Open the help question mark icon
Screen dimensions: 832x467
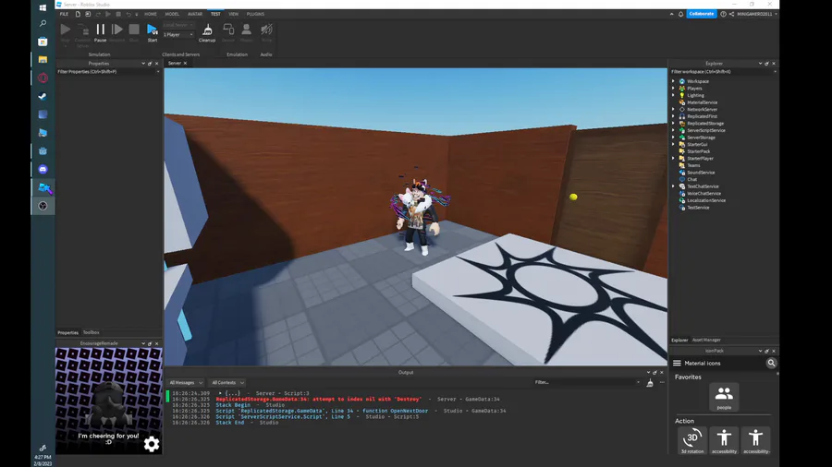coord(723,14)
